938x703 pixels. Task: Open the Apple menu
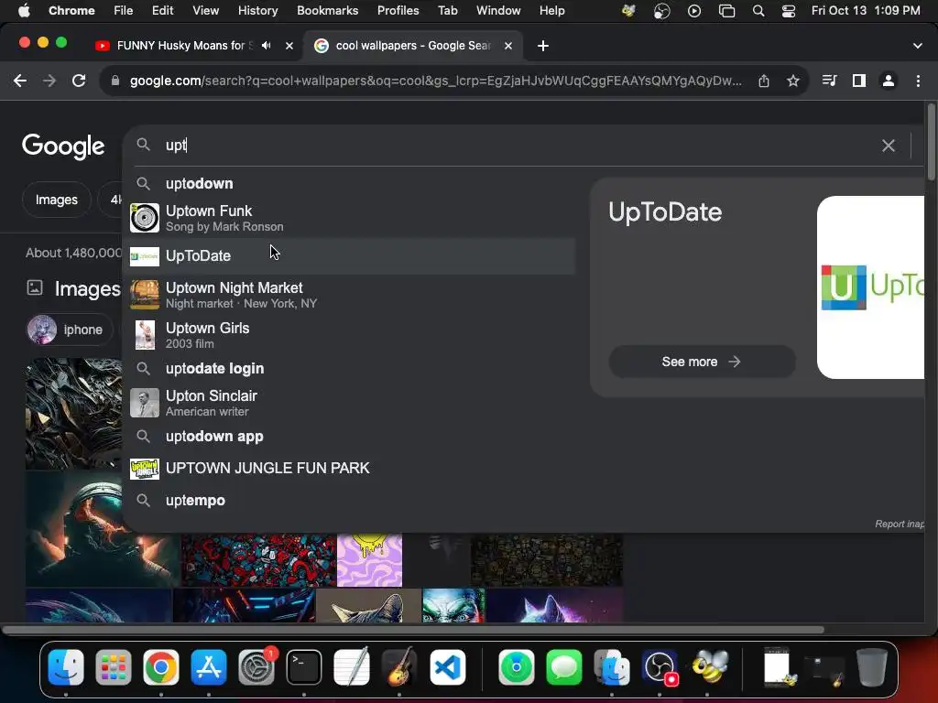pyautogui.click(x=24, y=10)
